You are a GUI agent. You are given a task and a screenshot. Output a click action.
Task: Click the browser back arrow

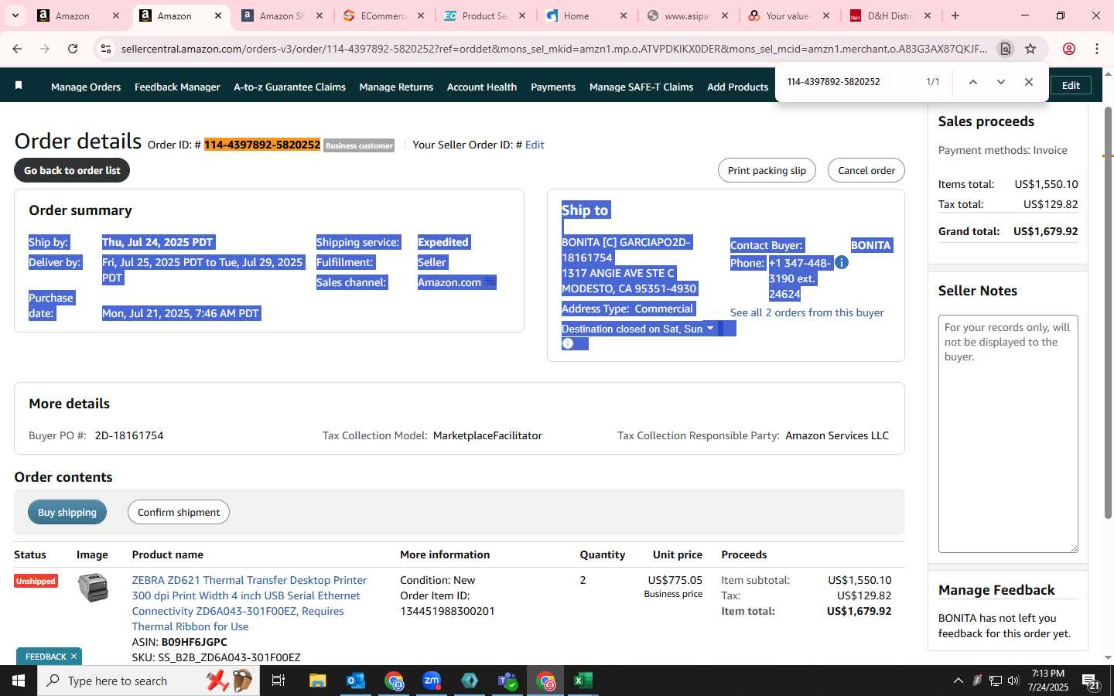pyautogui.click(x=17, y=49)
